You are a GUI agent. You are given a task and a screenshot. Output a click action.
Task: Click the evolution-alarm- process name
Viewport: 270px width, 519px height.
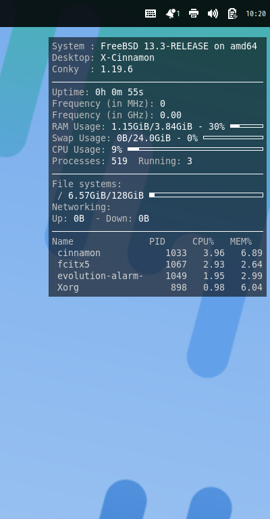(100, 276)
